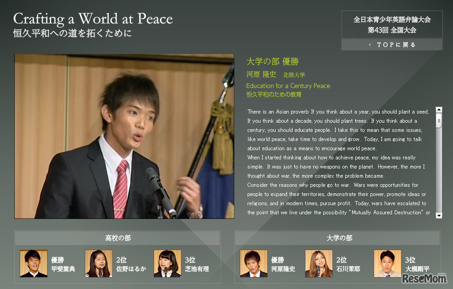Click the text 第43回 全国大会

392,30
